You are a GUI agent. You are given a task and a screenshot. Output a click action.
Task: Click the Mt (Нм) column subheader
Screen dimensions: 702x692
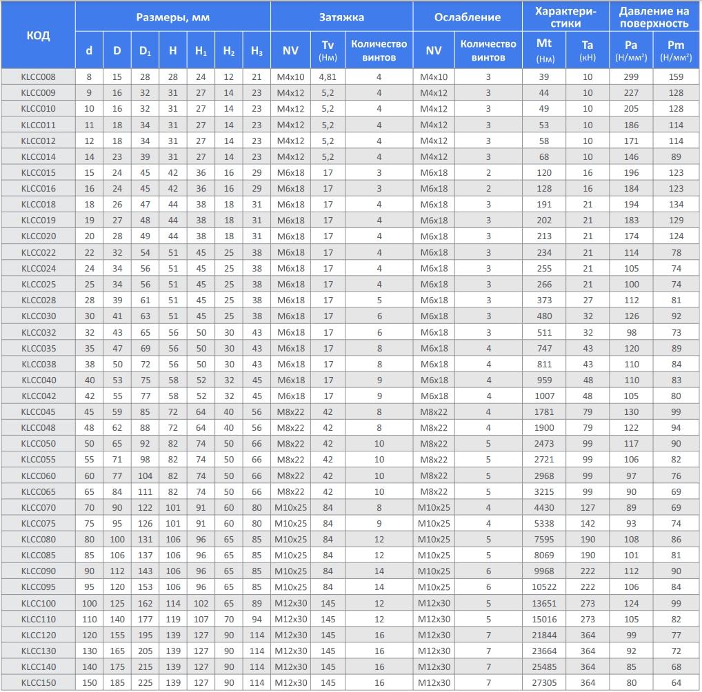point(544,50)
